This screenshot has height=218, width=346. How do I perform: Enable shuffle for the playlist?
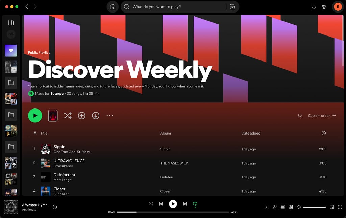68,115
